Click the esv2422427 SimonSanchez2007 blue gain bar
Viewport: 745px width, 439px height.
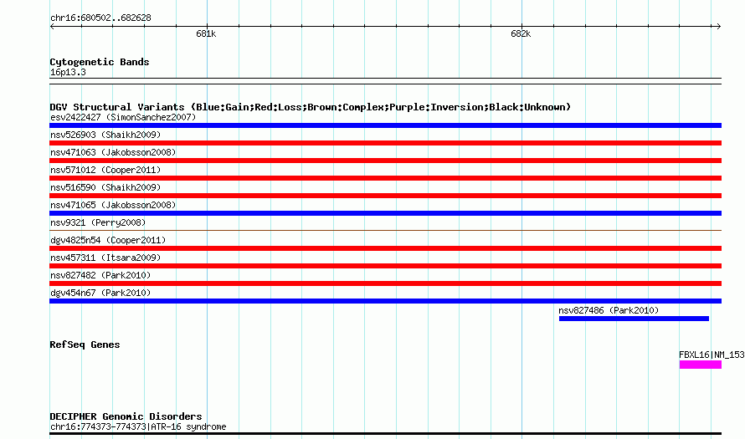[385, 125]
